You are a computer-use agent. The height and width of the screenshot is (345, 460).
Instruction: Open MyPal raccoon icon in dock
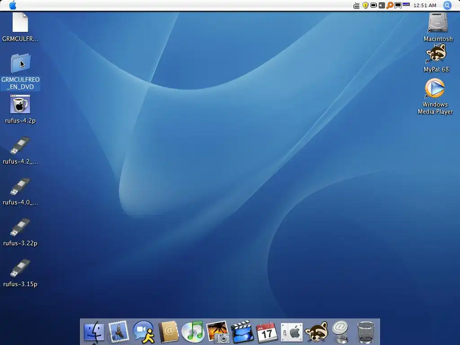pyautogui.click(x=316, y=332)
